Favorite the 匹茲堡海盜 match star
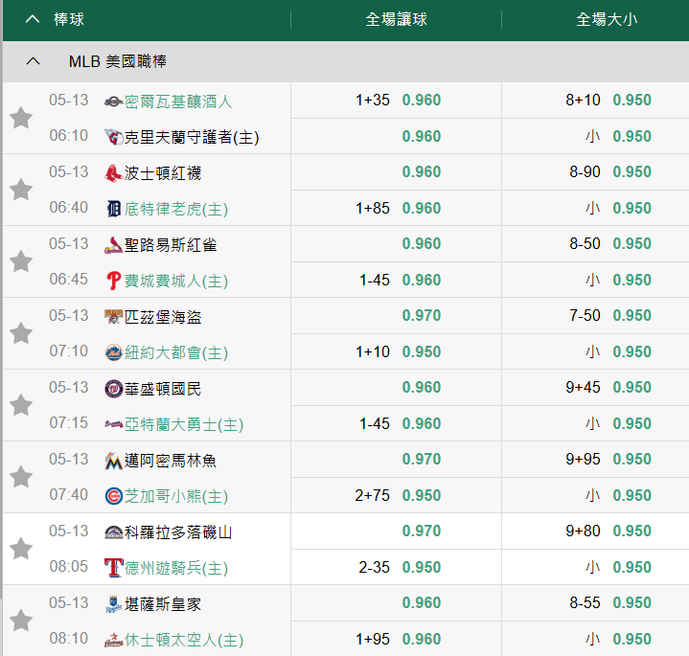The width and height of the screenshot is (689, 656). coord(21,333)
